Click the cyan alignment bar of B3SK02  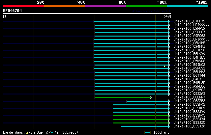(x=141, y=105)
